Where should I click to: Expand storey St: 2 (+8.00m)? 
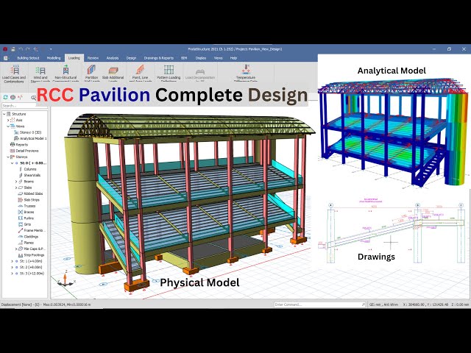12,268
